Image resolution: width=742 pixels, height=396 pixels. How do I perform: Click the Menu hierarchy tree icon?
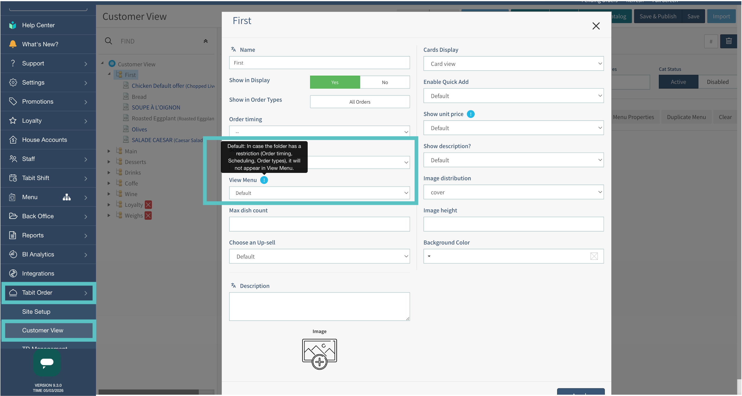[x=67, y=197]
